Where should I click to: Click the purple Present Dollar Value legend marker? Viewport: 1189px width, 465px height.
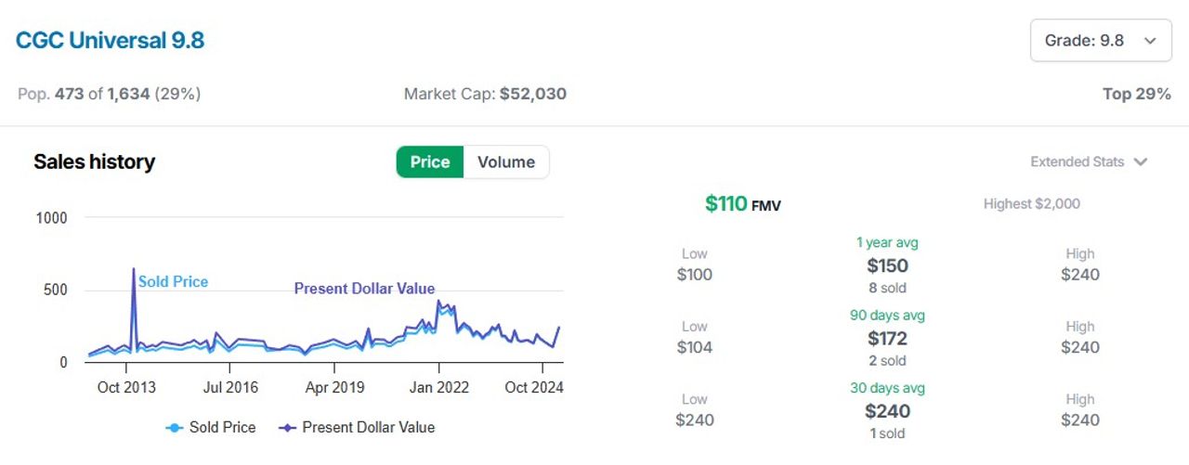(288, 428)
